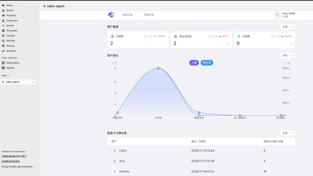Image resolution: width=313 pixels, height=176 pixels.
Task: Click the 支付确认 data point on chart
Action: (281, 115)
